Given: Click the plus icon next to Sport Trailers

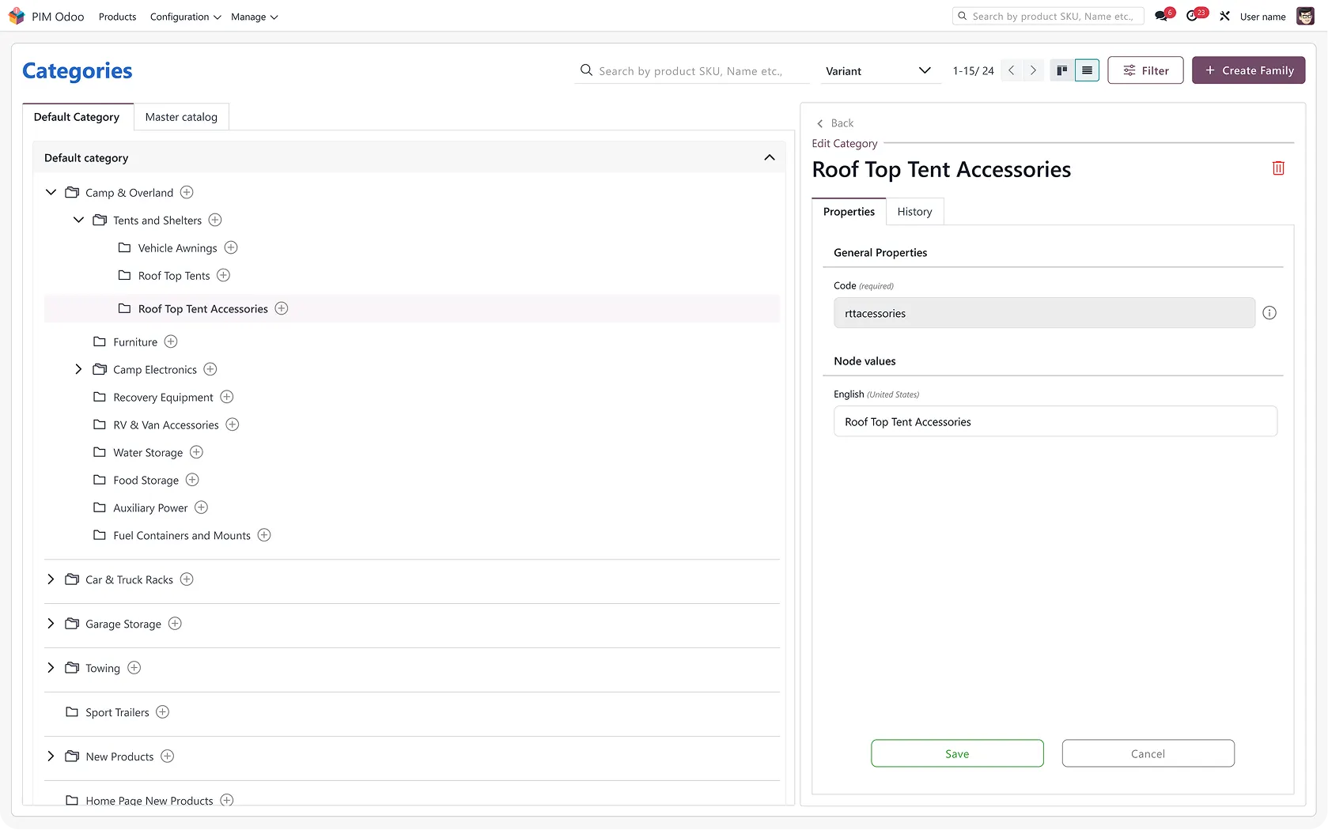Looking at the screenshot, I should click(x=163, y=712).
